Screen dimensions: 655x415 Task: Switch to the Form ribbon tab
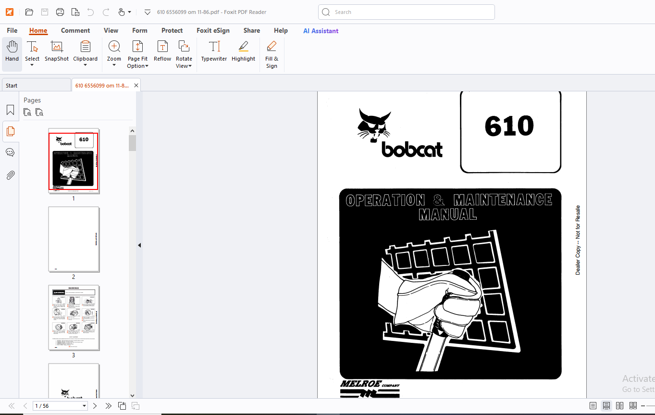click(140, 30)
